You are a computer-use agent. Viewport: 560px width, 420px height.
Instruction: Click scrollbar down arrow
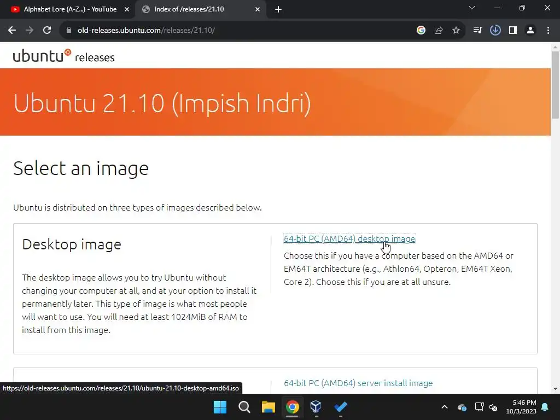[555, 389]
